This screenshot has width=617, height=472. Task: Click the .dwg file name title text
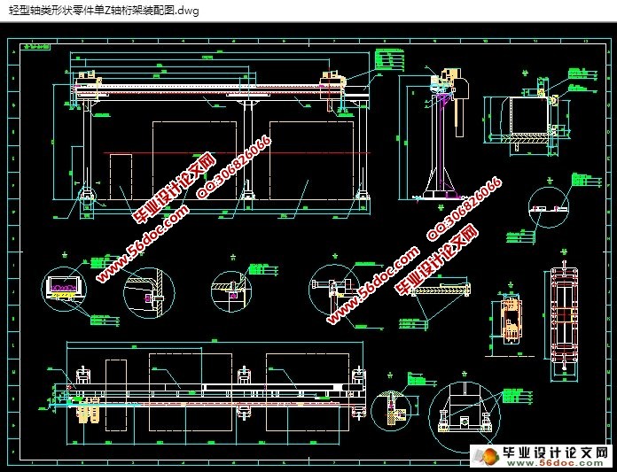coord(103,11)
